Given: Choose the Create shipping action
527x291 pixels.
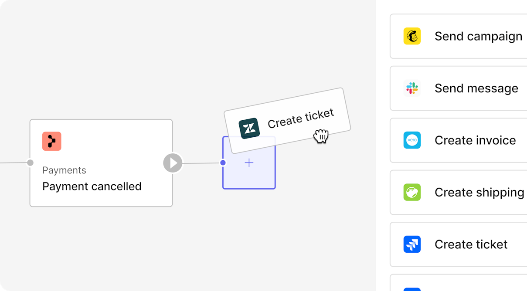Looking at the screenshot, I should tap(459, 192).
